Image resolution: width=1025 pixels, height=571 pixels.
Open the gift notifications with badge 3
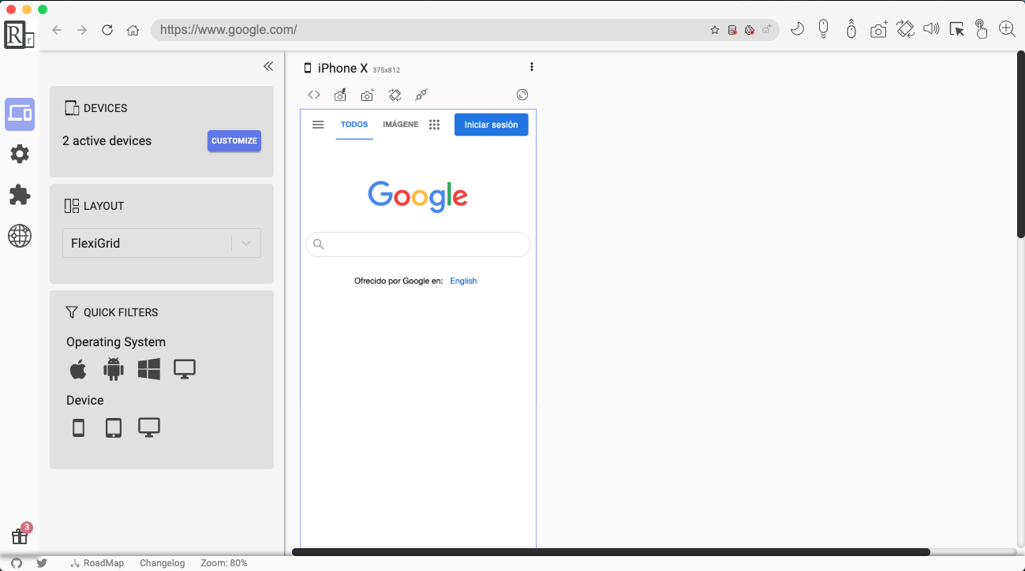coord(21,535)
